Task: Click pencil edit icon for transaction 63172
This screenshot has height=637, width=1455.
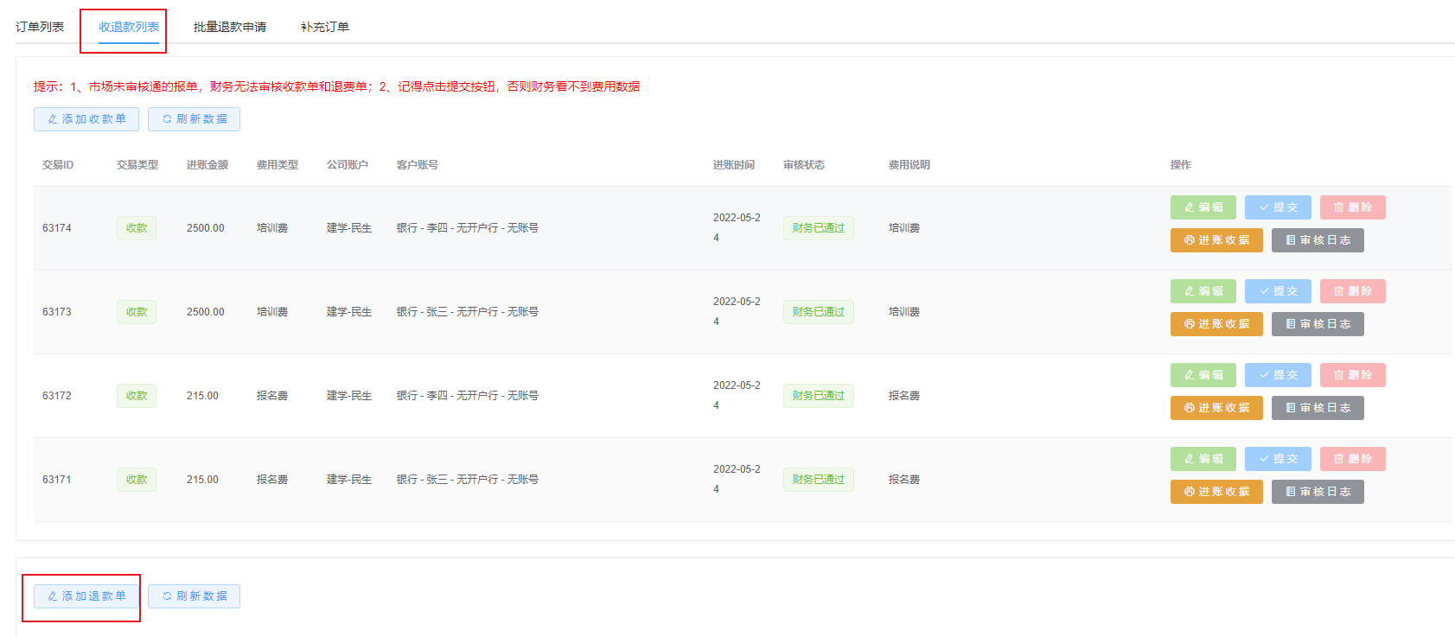Action: point(1190,375)
